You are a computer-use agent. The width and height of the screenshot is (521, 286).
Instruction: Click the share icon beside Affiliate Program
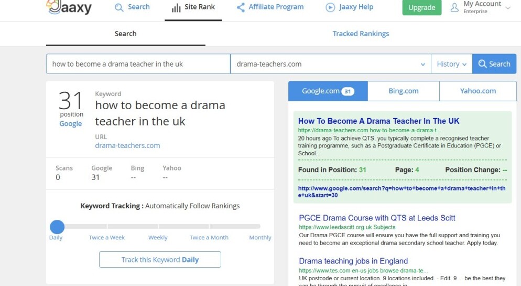pos(241,7)
